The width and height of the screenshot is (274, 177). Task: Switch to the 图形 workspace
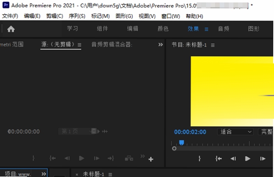pos(253,29)
